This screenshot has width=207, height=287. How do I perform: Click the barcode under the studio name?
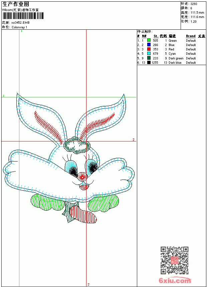23,16
